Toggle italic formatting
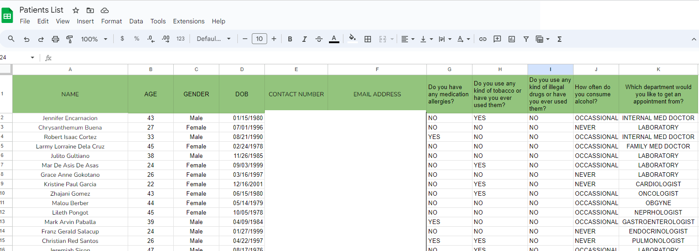 [x=305, y=39]
